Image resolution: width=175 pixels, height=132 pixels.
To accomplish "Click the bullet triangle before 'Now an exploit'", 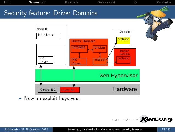I will click(x=20, y=99).
